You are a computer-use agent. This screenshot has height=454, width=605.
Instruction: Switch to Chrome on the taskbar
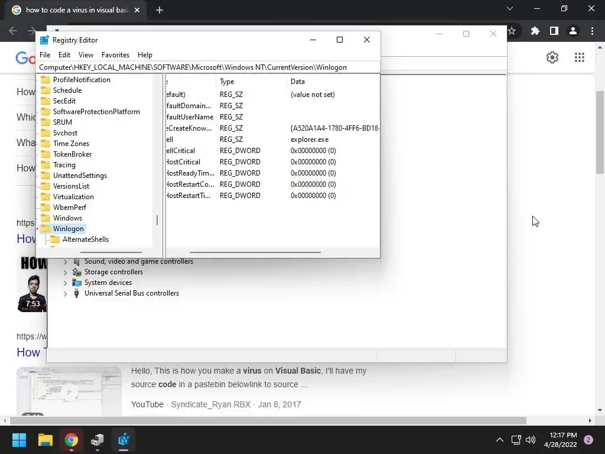[71, 440]
